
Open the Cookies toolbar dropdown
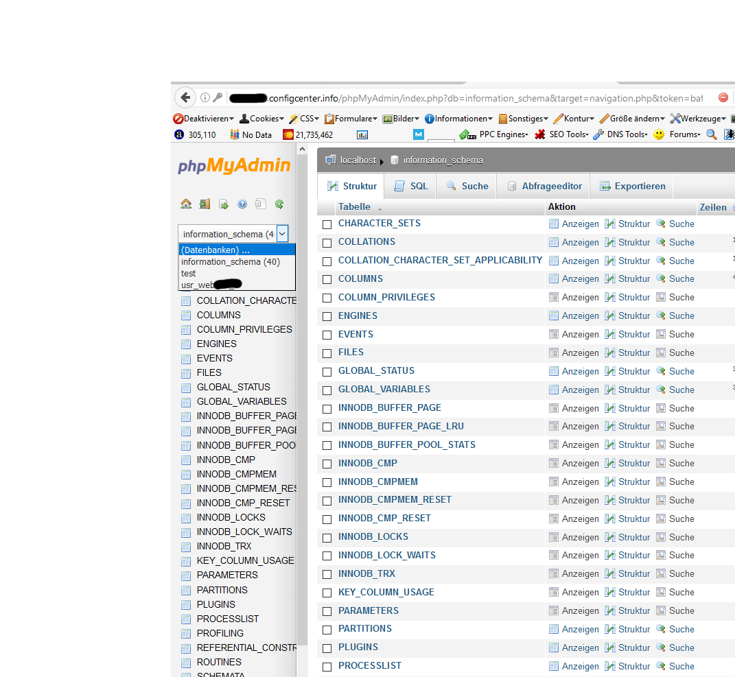pyautogui.click(x=261, y=119)
